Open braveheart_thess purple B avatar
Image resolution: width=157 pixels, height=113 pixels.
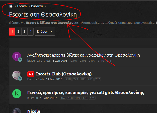pyautogui.click(x=17, y=57)
